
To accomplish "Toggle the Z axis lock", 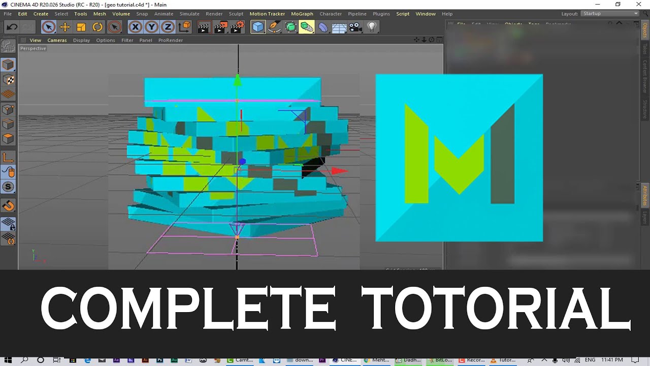I will point(168,27).
